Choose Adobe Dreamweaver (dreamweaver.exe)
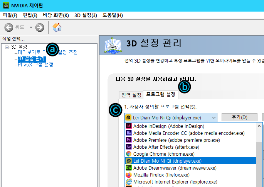 pos(190,168)
